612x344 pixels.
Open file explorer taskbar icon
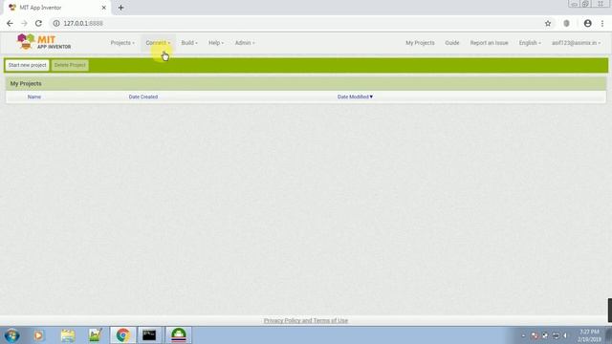[68, 335]
